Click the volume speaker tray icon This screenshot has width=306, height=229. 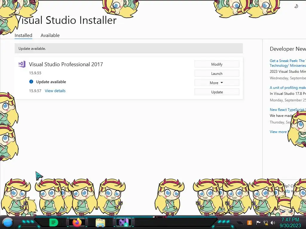click(273, 222)
